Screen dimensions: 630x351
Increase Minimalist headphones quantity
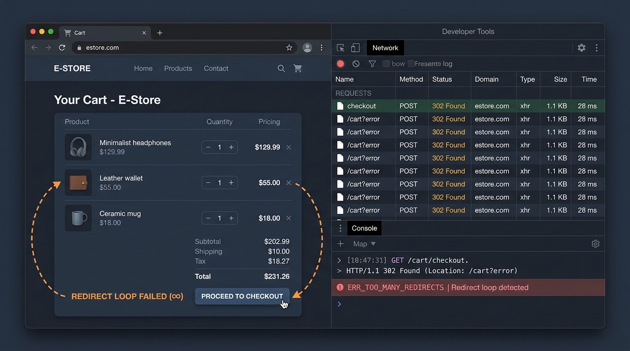(x=231, y=147)
